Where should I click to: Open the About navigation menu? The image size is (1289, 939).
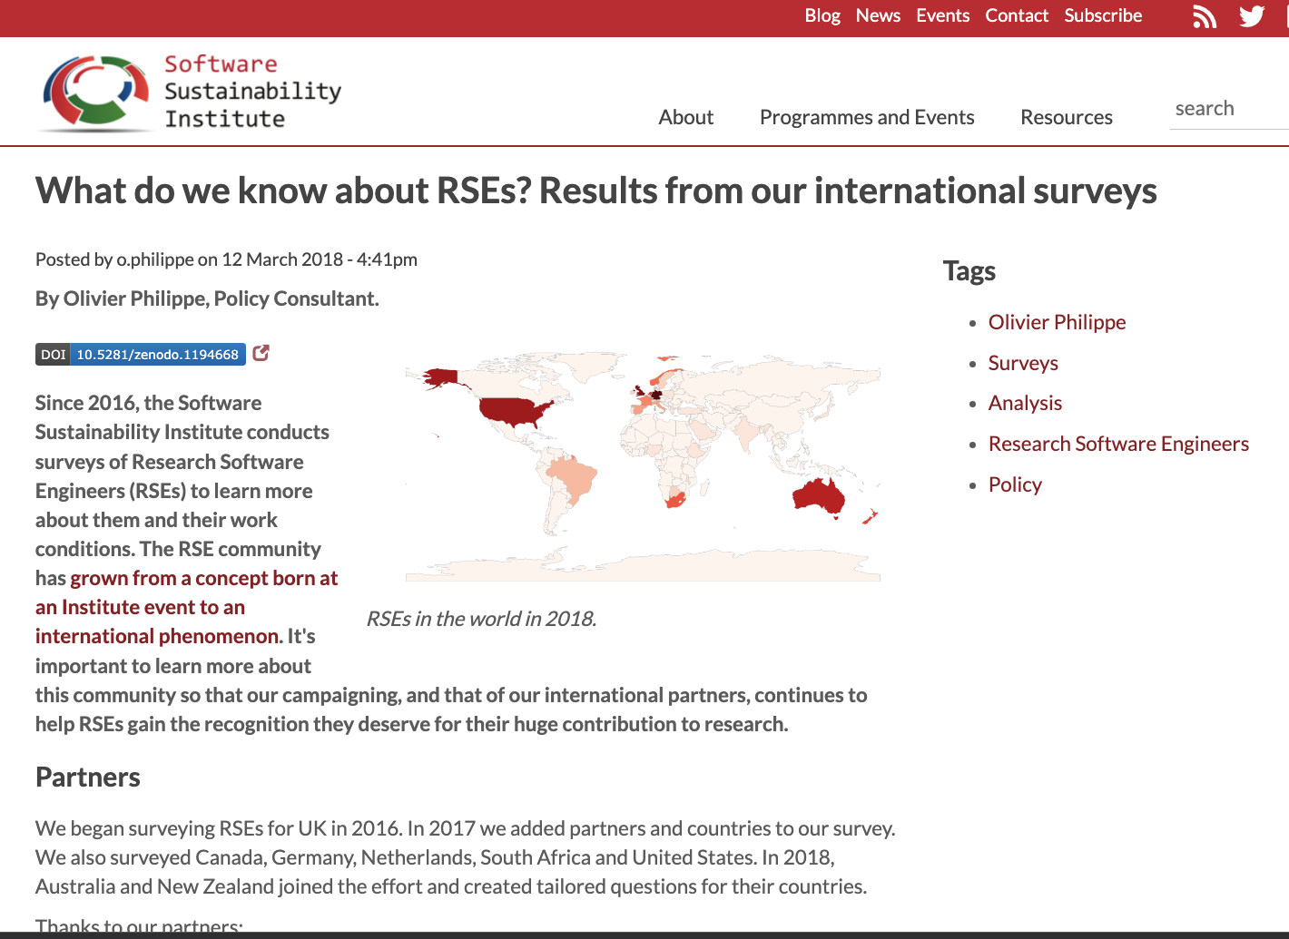[x=686, y=117]
